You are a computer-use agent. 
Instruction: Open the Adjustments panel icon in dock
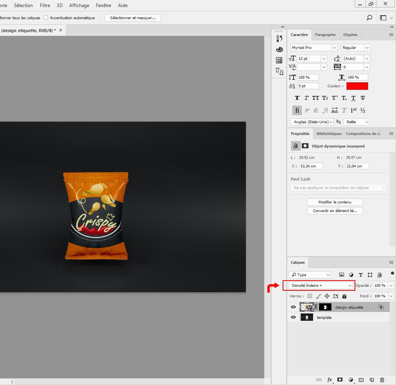click(x=279, y=72)
